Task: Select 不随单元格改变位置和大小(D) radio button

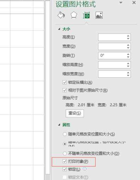Action: point(65,154)
